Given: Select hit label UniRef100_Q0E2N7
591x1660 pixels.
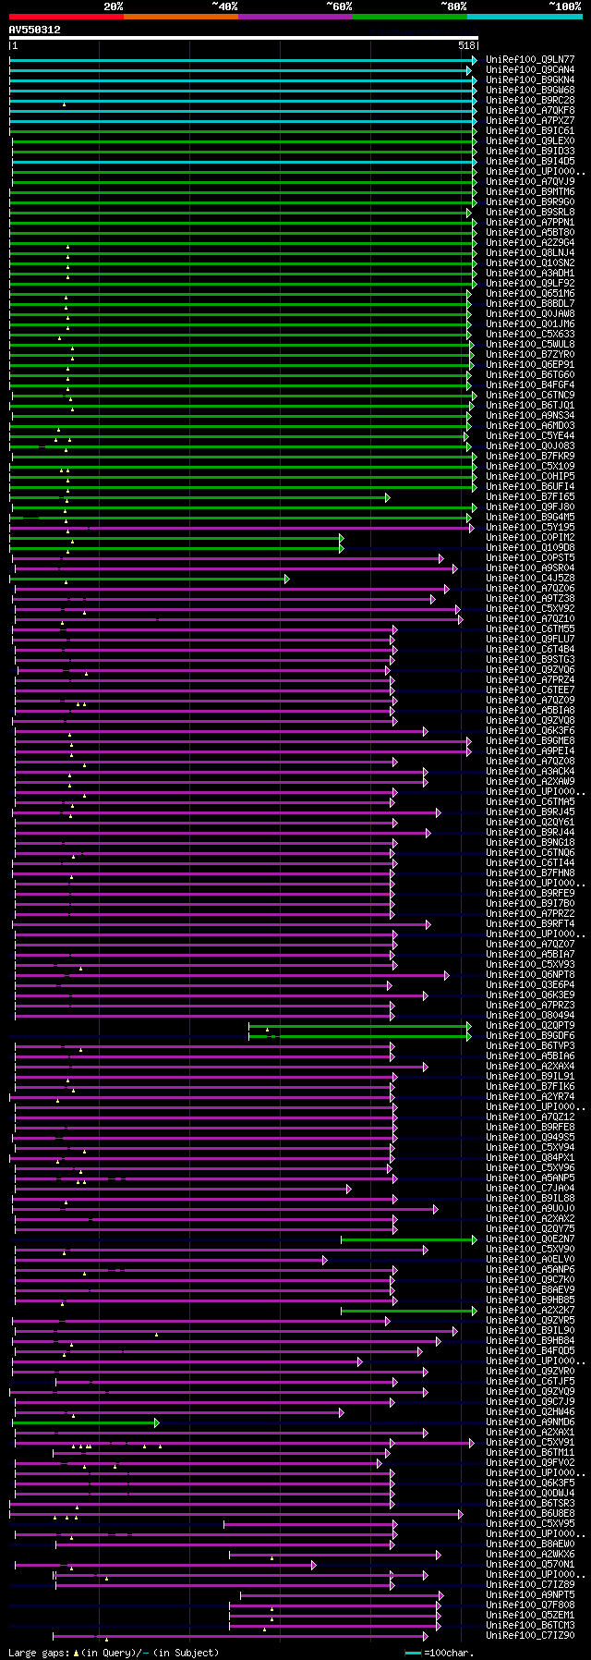Looking at the screenshot, I should tap(530, 1239).
